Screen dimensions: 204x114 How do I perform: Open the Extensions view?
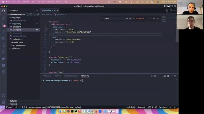(4, 38)
